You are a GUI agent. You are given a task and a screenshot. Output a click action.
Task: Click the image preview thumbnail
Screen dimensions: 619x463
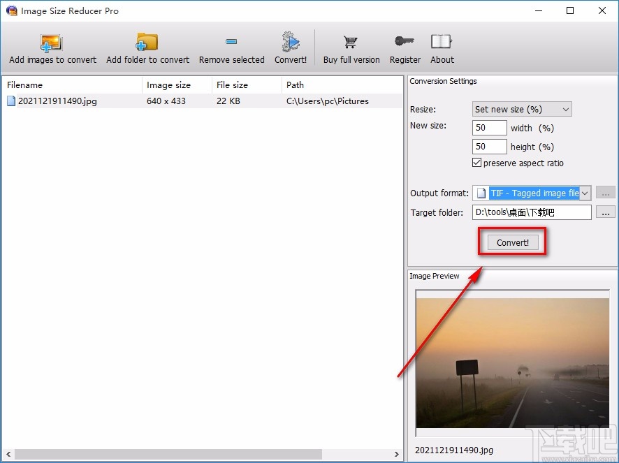tap(512, 363)
